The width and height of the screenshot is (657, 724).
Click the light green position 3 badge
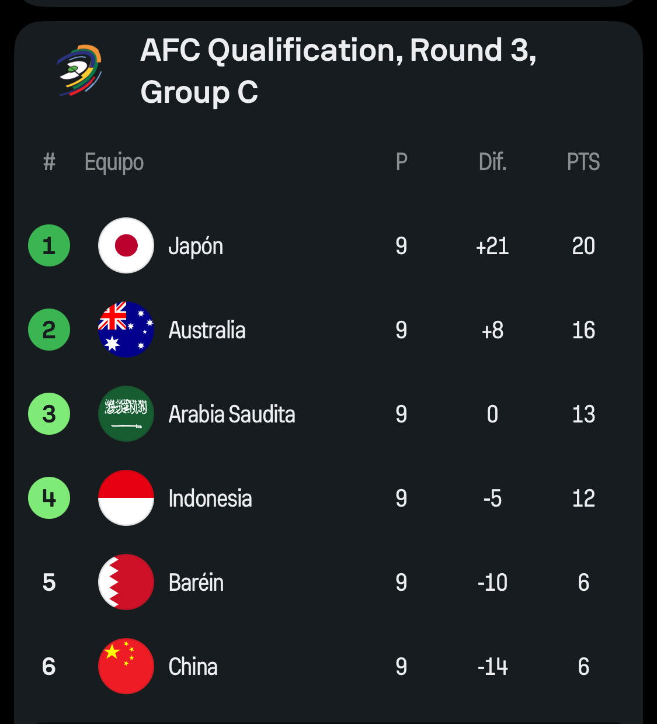[x=49, y=414]
